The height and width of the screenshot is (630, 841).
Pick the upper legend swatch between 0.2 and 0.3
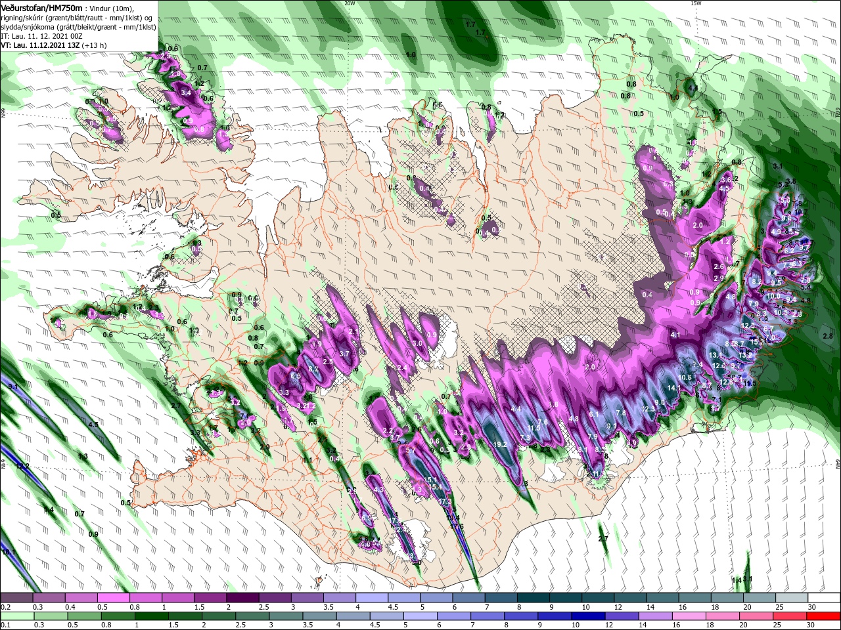(16, 598)
